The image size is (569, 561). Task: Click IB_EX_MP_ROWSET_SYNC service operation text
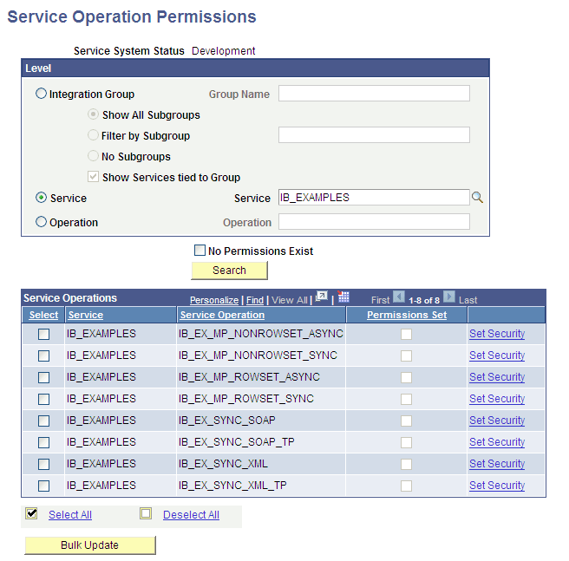tap(246, 399)
